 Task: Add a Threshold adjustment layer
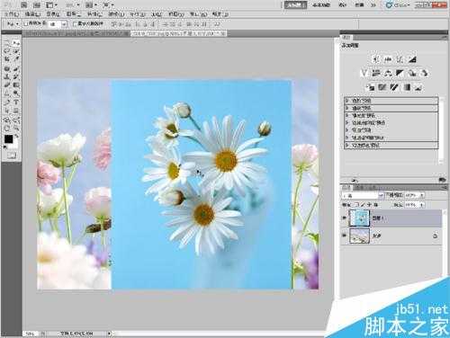394,87
